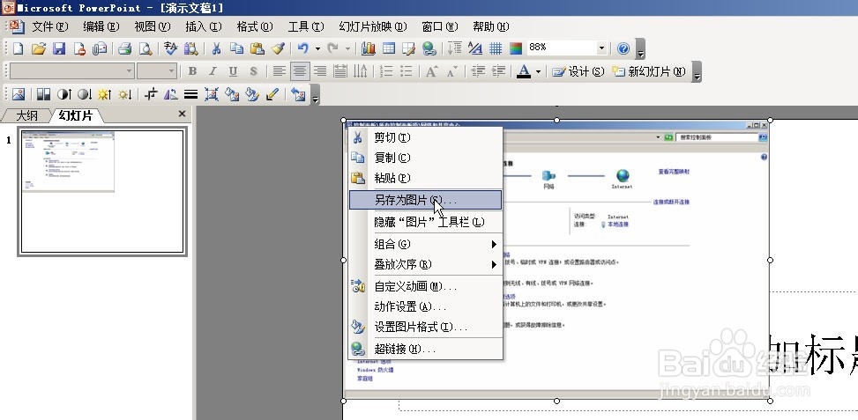Toggle Italic formatting
This screenshot has width=858, height=420.
tap(213, 71)
